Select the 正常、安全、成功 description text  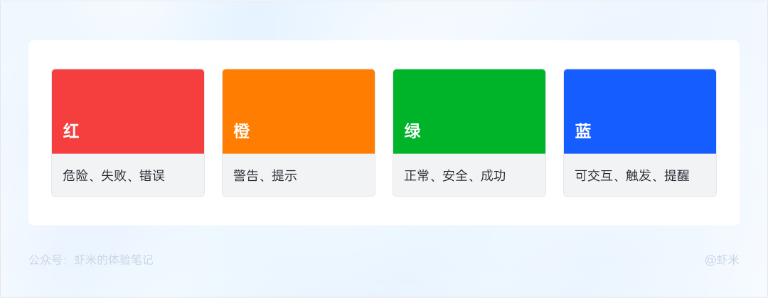455,176
